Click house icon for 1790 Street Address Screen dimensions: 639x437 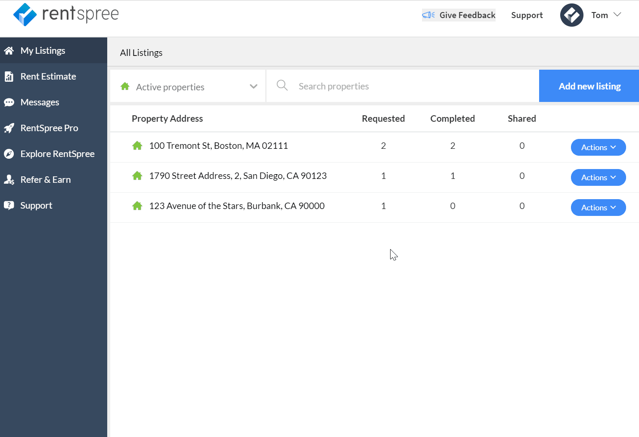tap(137, 176)
